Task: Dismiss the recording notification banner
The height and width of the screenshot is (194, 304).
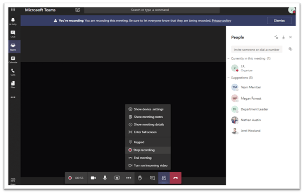Action: click(x=279, y=21)
